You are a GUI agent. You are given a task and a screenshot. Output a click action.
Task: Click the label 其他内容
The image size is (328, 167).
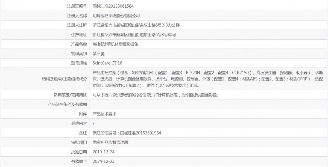(79, 123)
